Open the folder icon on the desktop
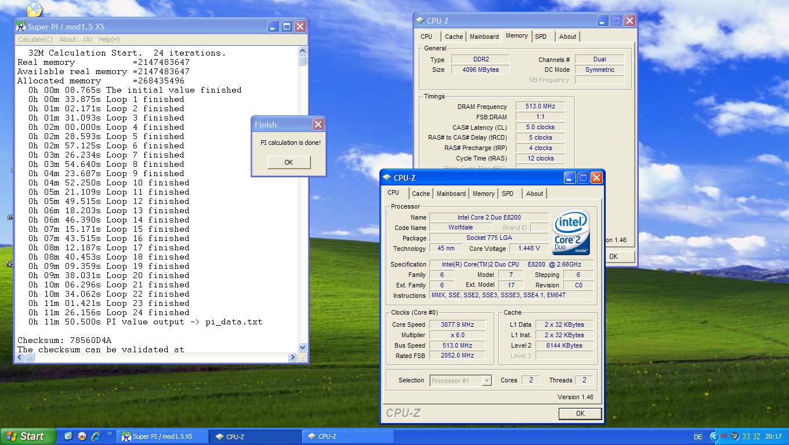 click(x=35, y=9)
